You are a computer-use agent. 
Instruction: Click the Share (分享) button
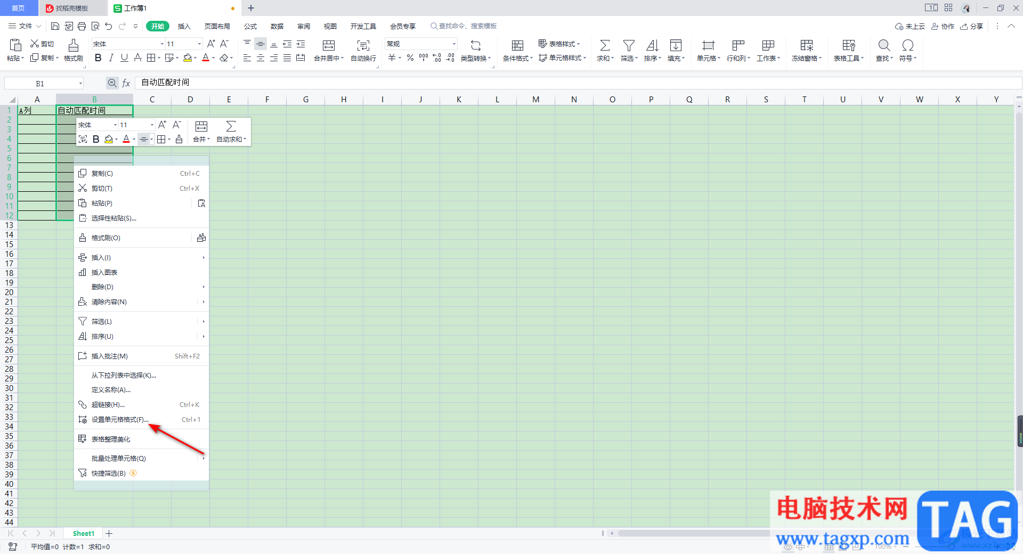point(971,26)
